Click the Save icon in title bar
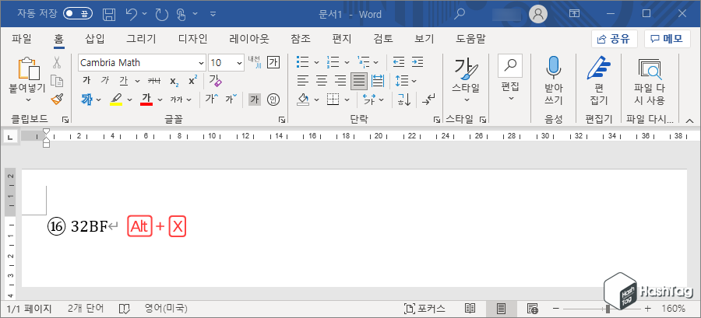The height and width of the screenshot is (318, 701). 108,14
